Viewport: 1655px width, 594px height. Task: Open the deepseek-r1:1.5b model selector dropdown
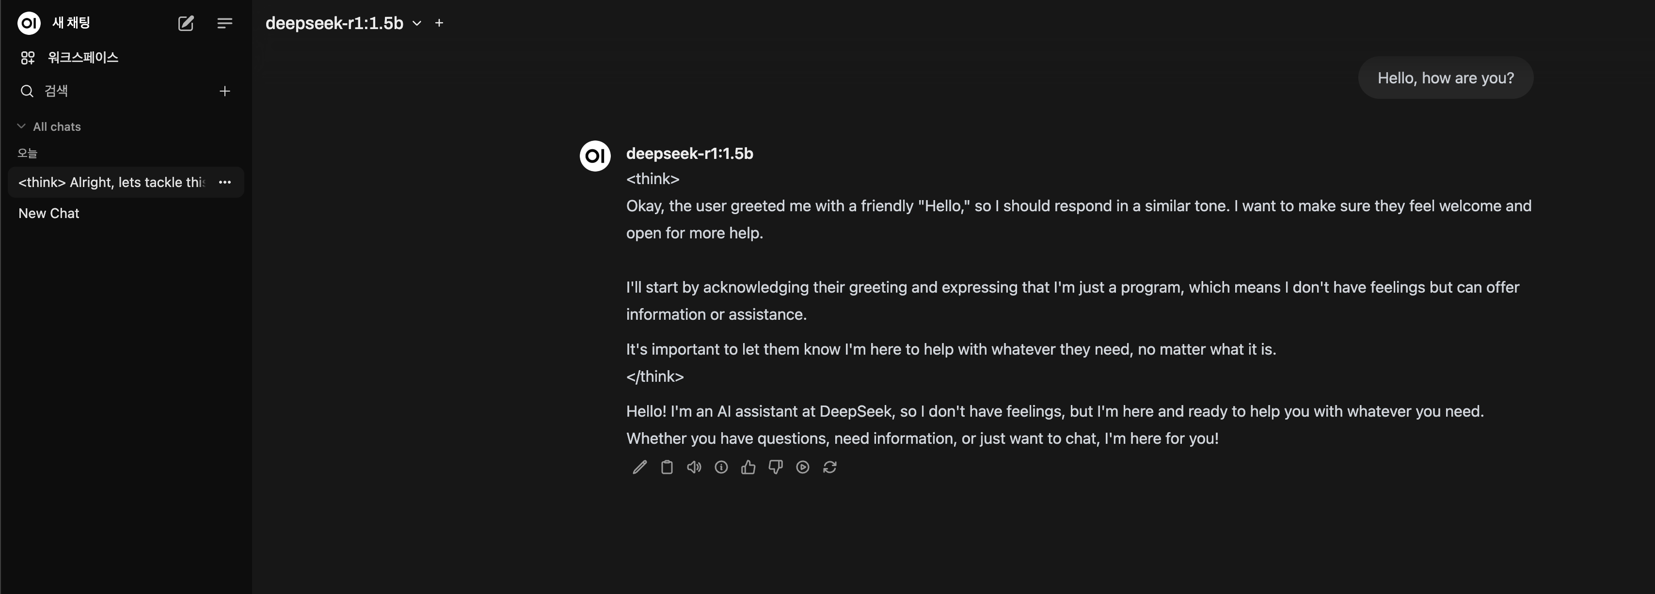344,23
